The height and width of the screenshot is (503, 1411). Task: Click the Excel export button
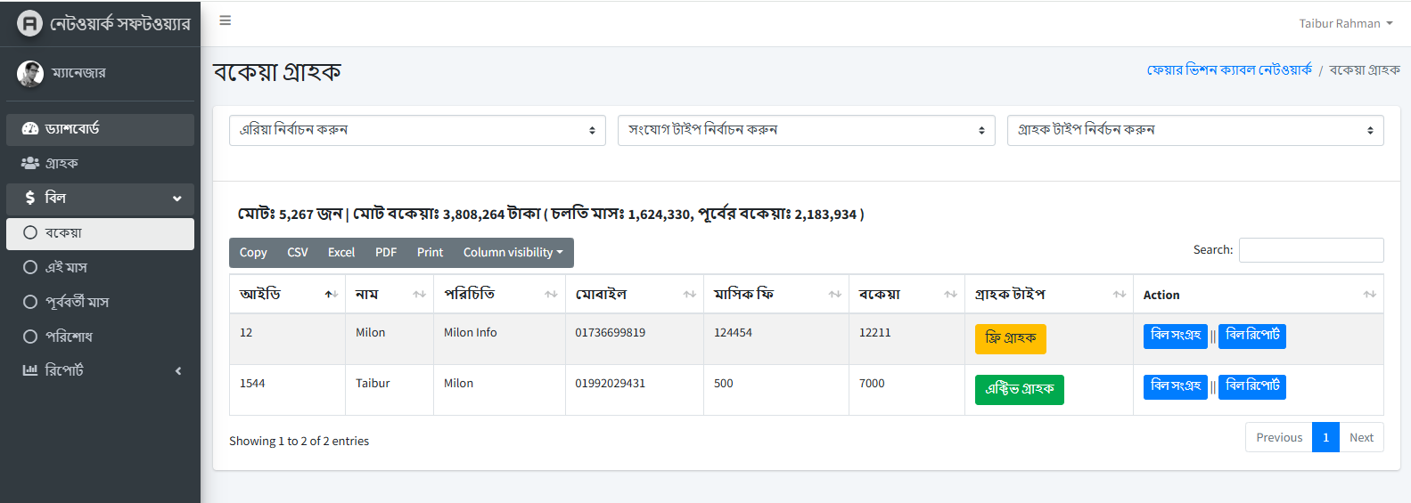click(340, 253)
